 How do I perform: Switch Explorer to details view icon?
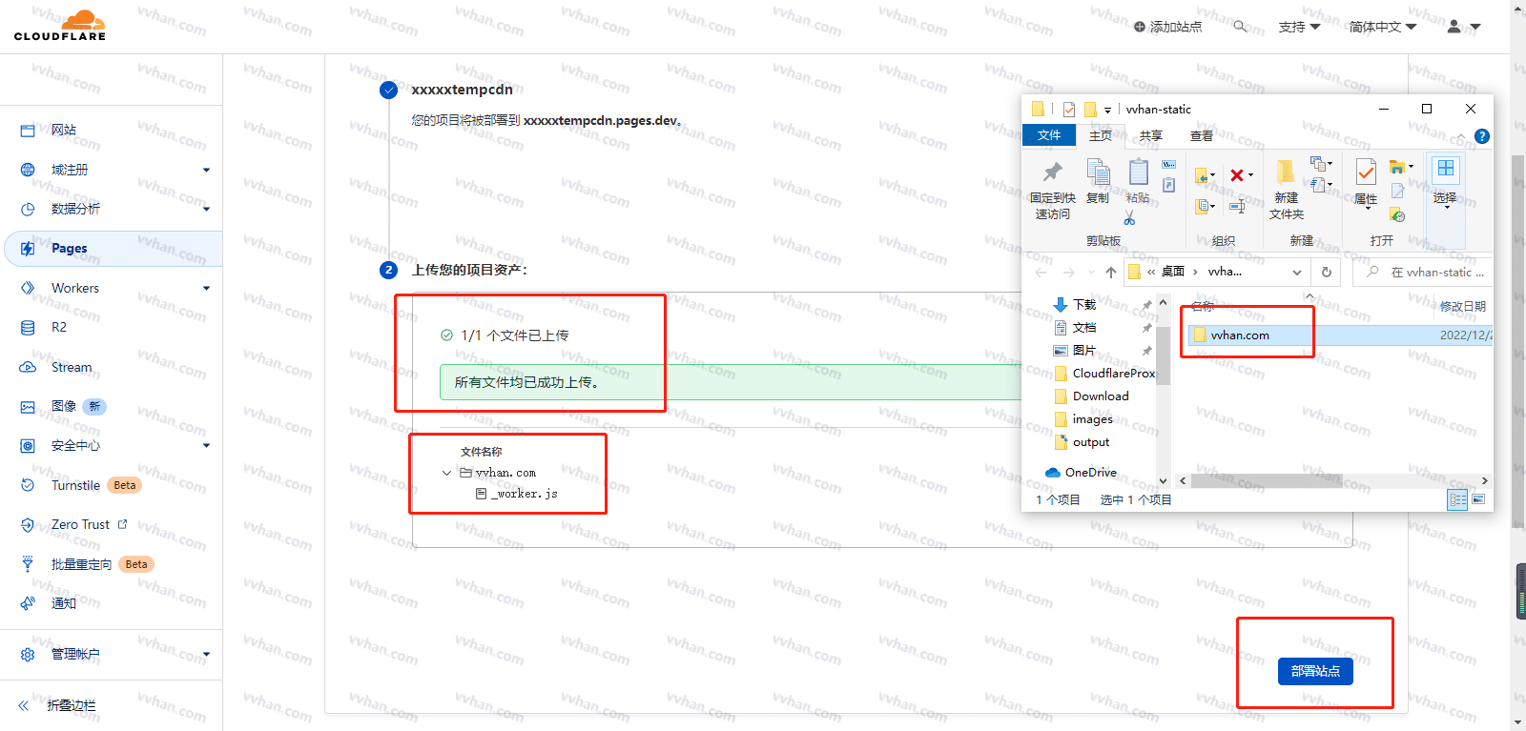pyautogui.click(x=1457, y=499)
